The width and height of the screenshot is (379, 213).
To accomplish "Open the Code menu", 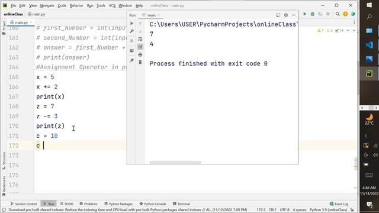I will coord(62,5).
